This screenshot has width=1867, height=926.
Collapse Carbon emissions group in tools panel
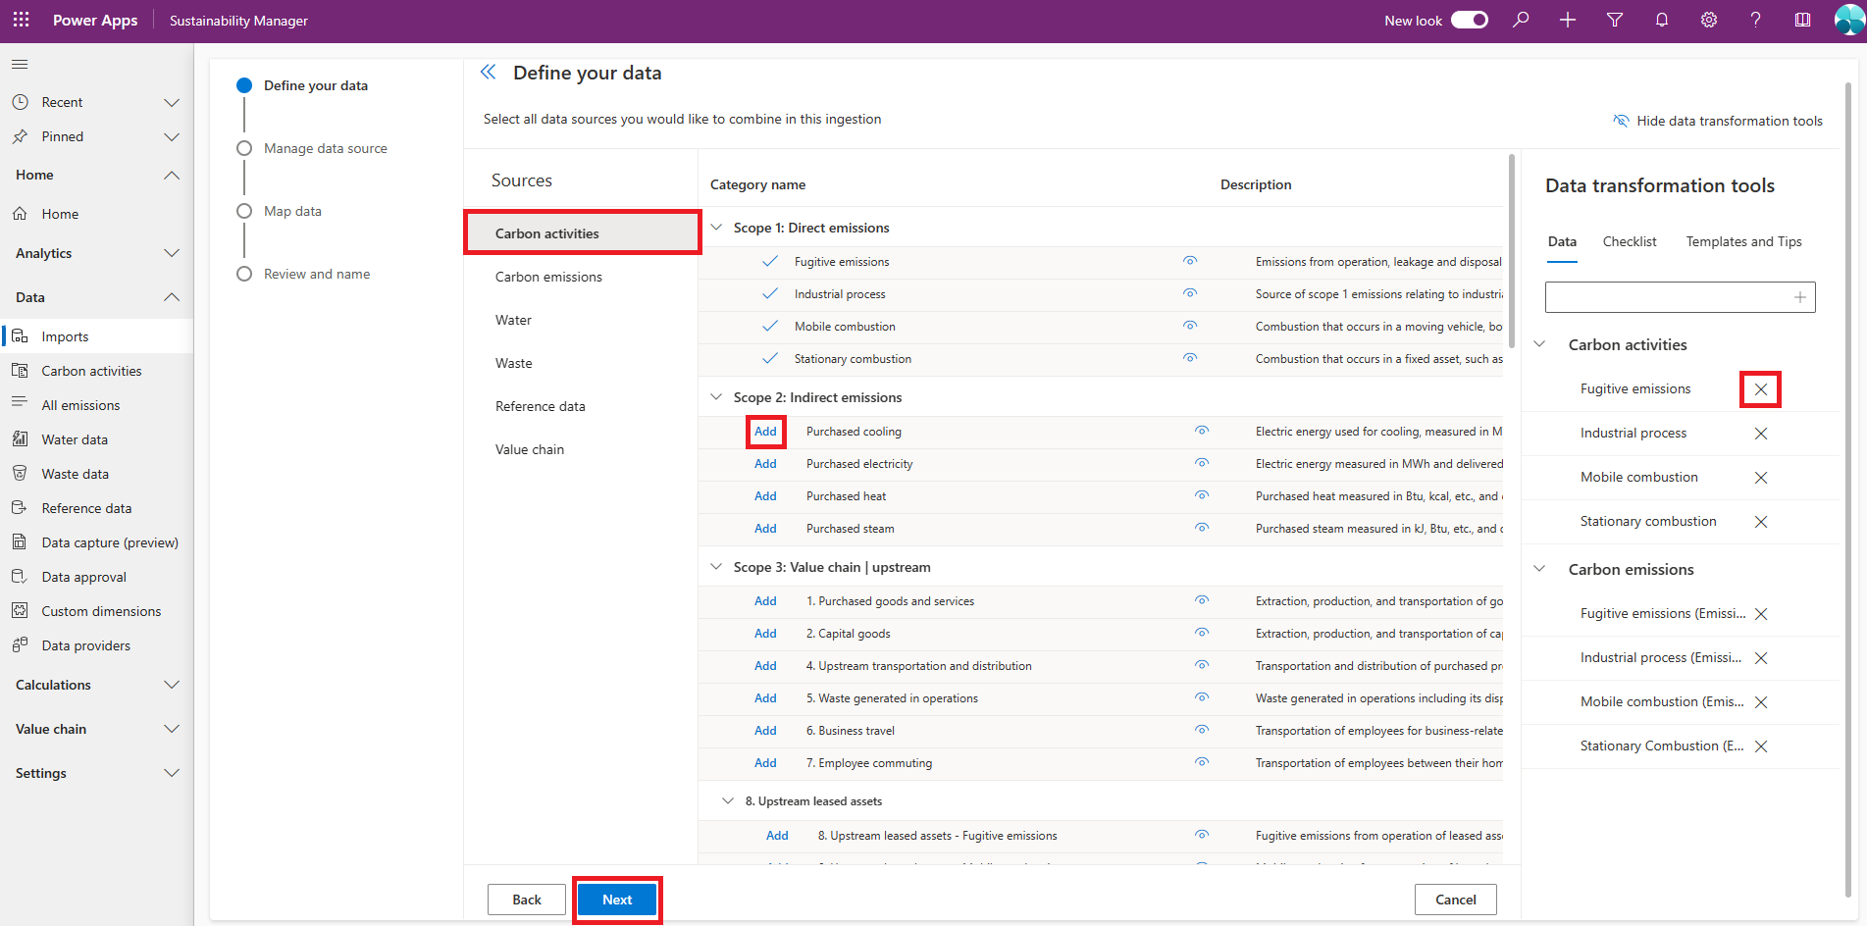tap(1540, 569)
